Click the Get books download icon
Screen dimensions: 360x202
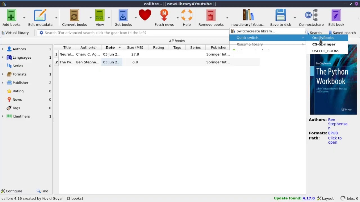click(123, 15)
